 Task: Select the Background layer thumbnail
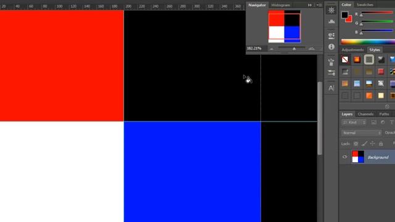[x=358, y=157]
